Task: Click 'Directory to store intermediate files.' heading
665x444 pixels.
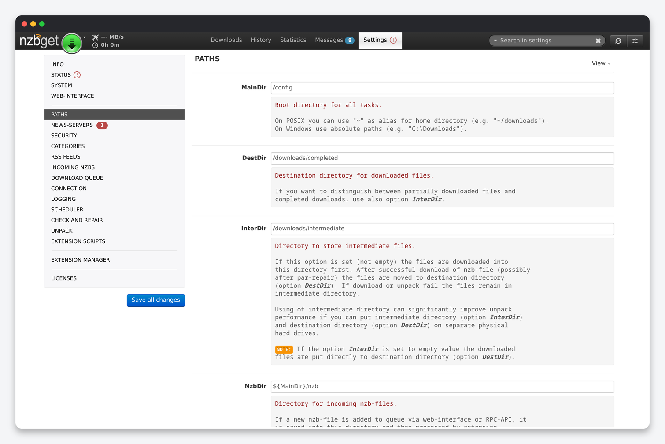Action: click(345, 246)
